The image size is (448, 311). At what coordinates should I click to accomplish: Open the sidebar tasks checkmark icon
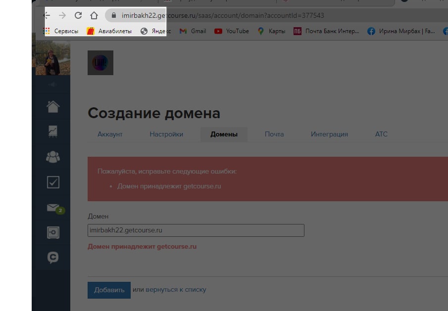(53, 182)
